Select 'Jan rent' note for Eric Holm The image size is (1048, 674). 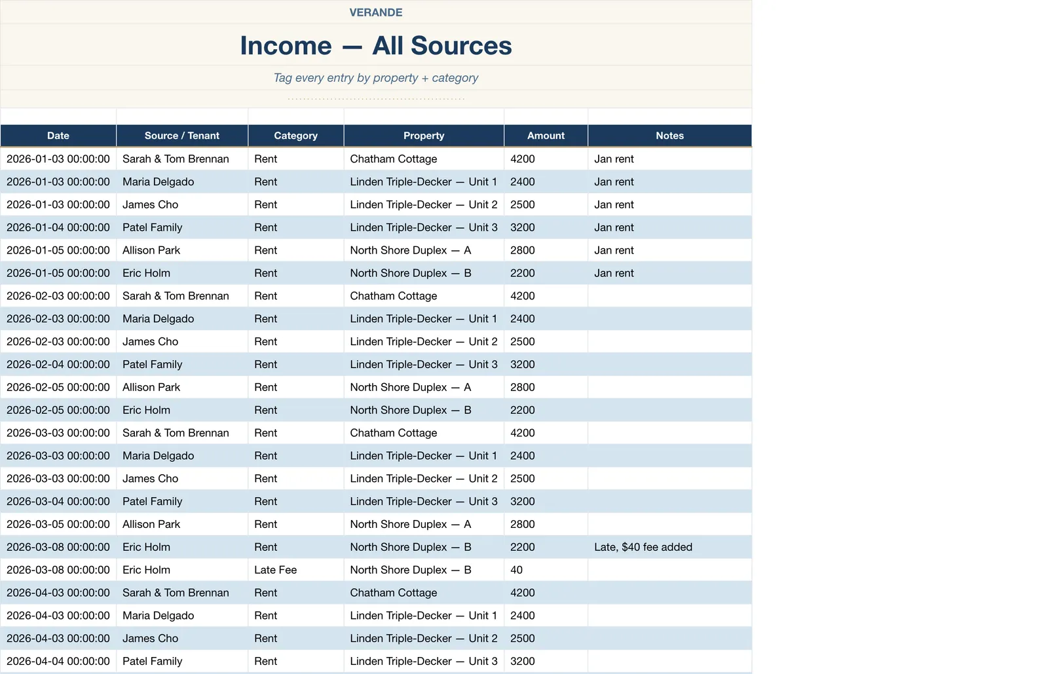[669, 273]
